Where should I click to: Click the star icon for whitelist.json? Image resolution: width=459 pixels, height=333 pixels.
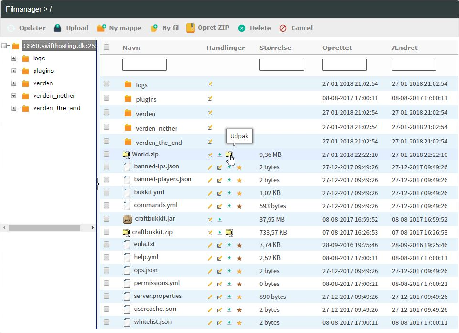point(239,323)
